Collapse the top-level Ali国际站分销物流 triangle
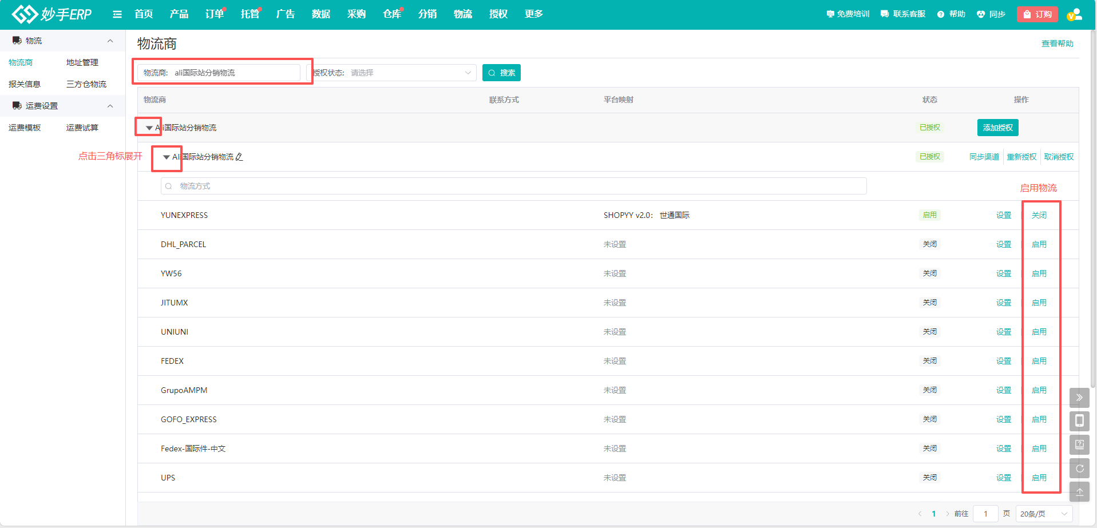1097x528 pixels. (x=149, y=128)
